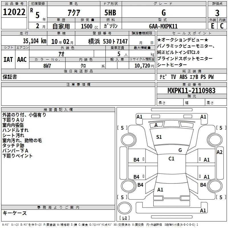Click the recycle deposit 10,720円
The width and height of the screenshot is (228, 228).
[x=144, y=66]
